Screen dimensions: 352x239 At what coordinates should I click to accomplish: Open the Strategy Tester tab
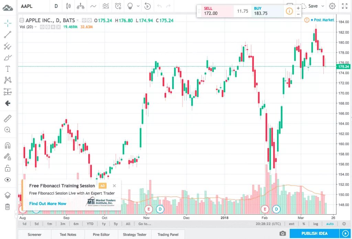134,235
